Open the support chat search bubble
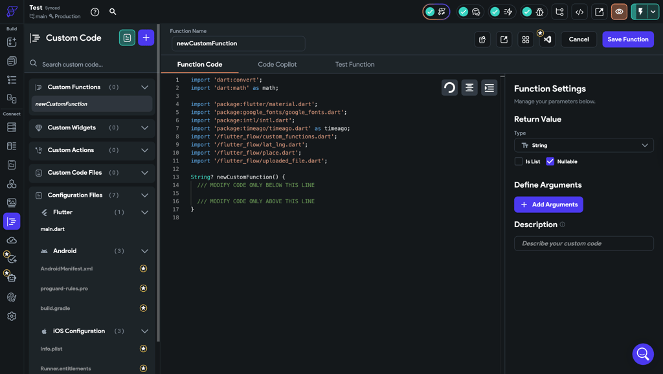This screenshot has width=663, height=374. point(643,354)
